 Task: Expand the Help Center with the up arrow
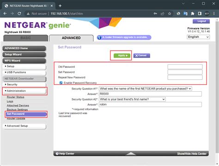click(x=131, y=154)
